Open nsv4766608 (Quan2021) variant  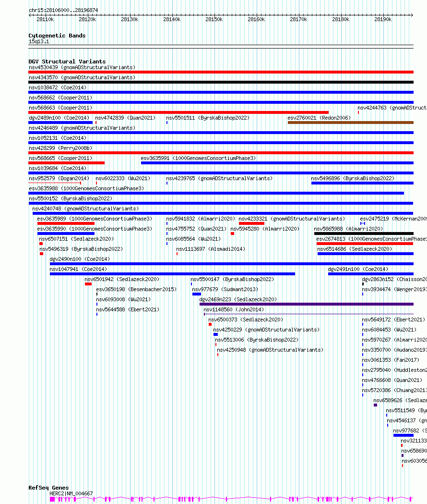pyautogui.click(x=392, y=380)
